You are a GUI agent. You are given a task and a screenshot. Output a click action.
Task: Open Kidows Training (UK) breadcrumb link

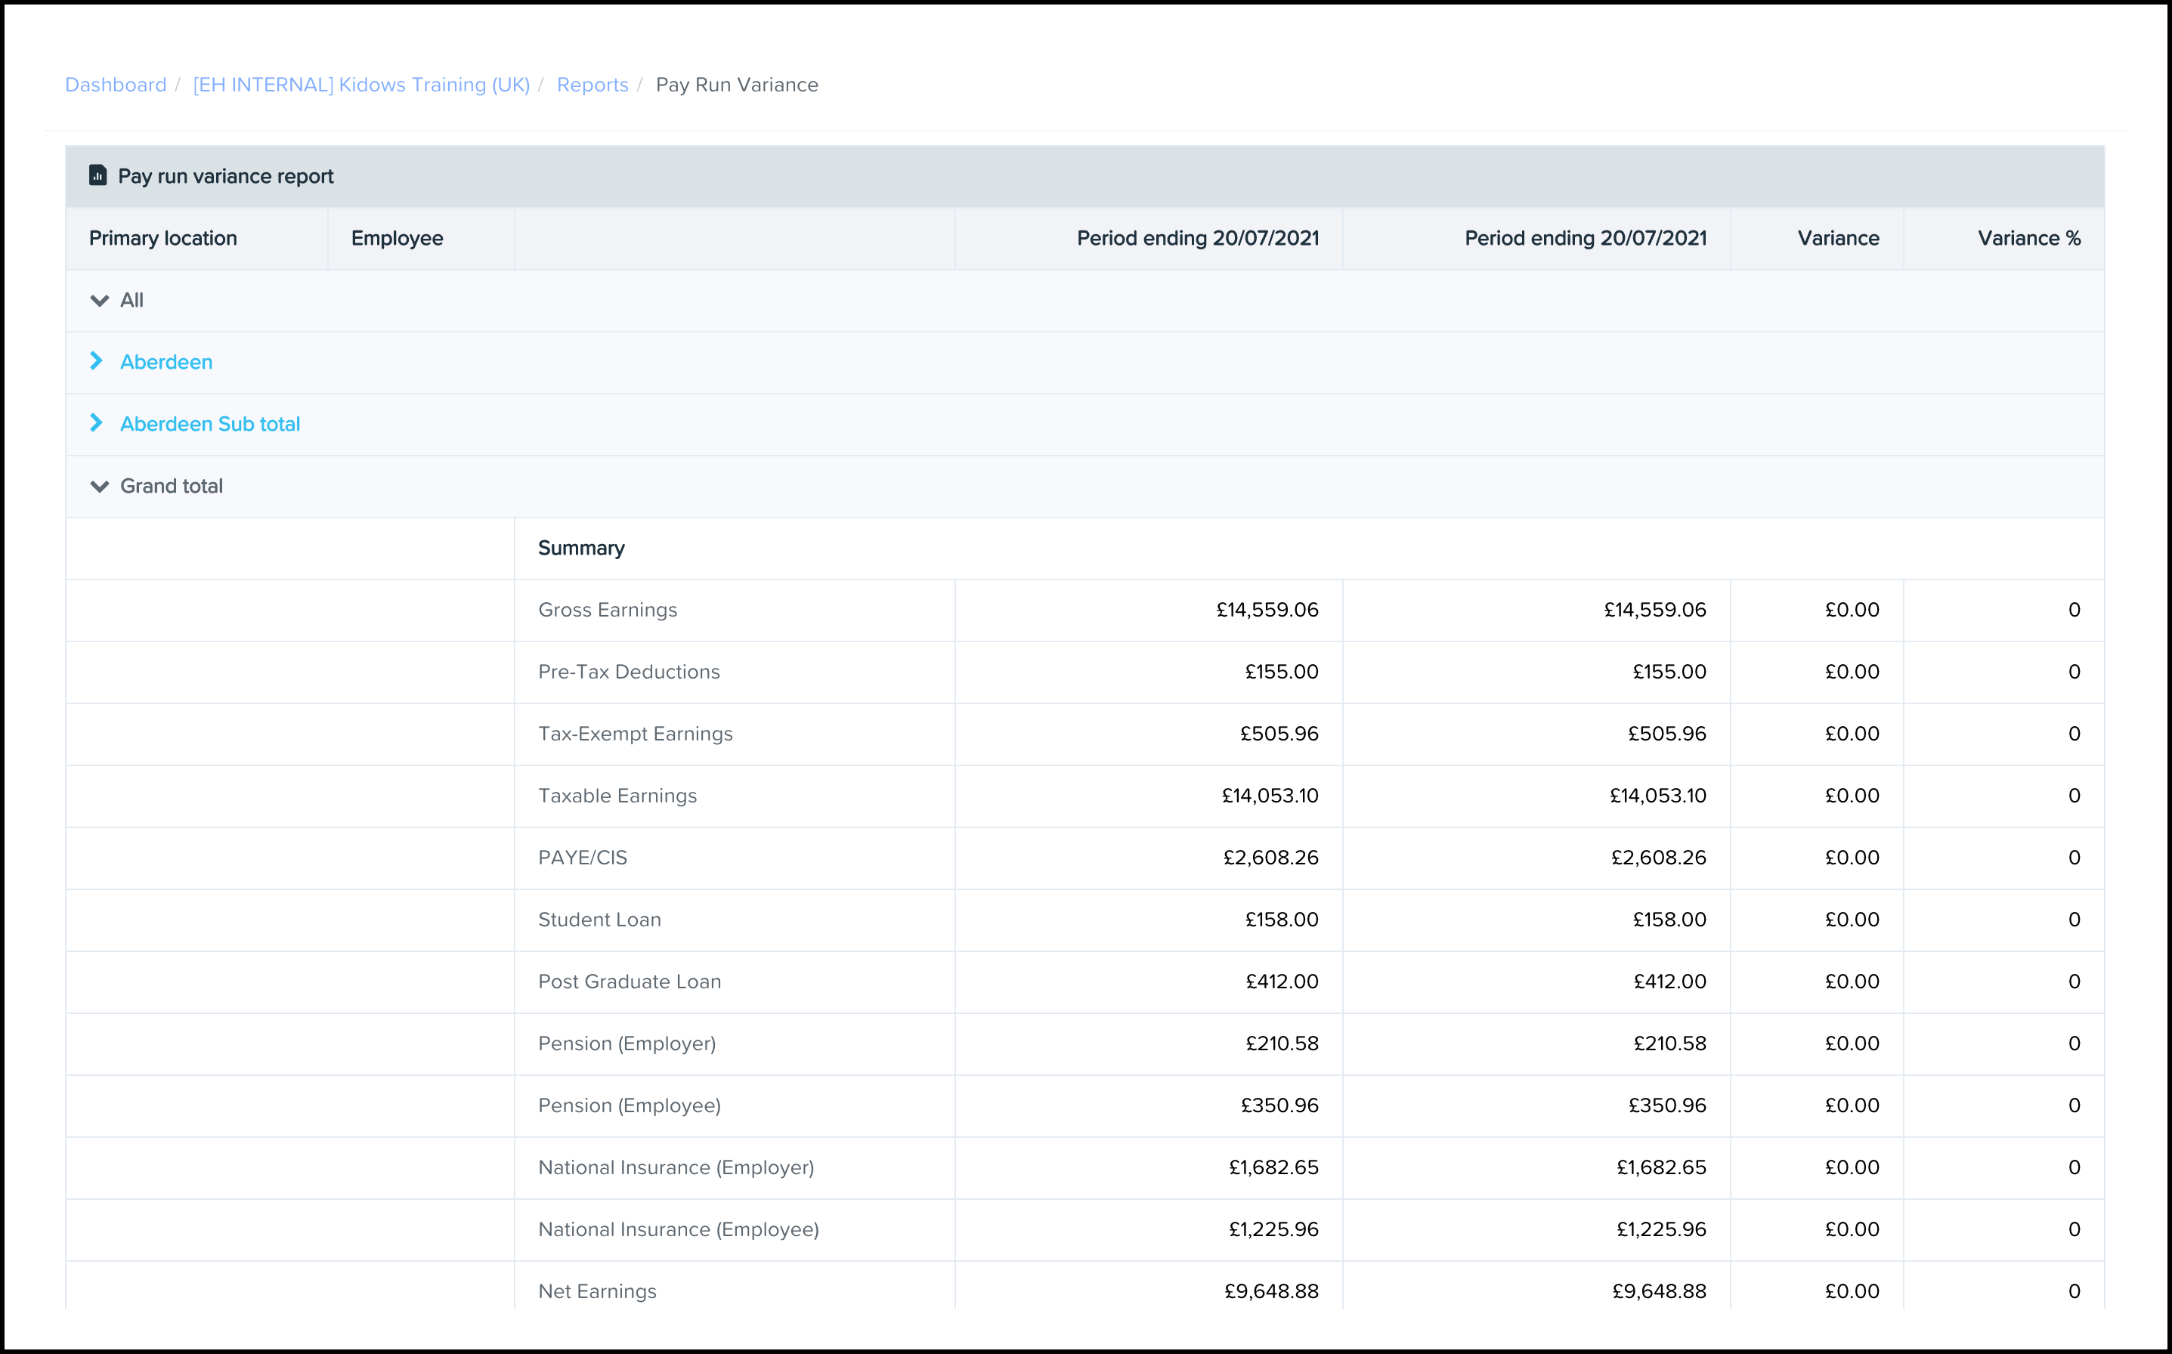pyautogui.click(x=361, y=84)
